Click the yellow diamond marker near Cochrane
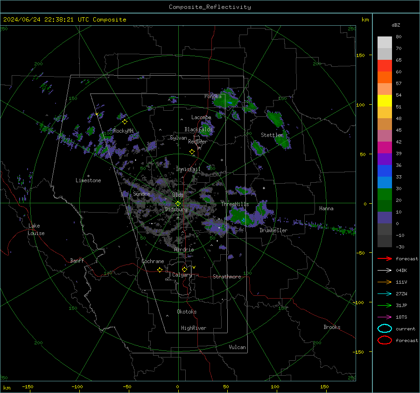Screen dimensions: 420x393 point(160,270)
